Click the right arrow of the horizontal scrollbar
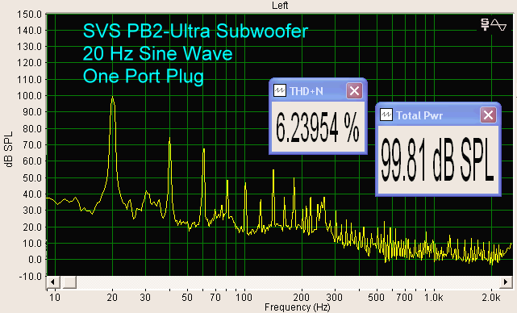The width and height of the screenshot is (517, 313). (x=506, y=282)
